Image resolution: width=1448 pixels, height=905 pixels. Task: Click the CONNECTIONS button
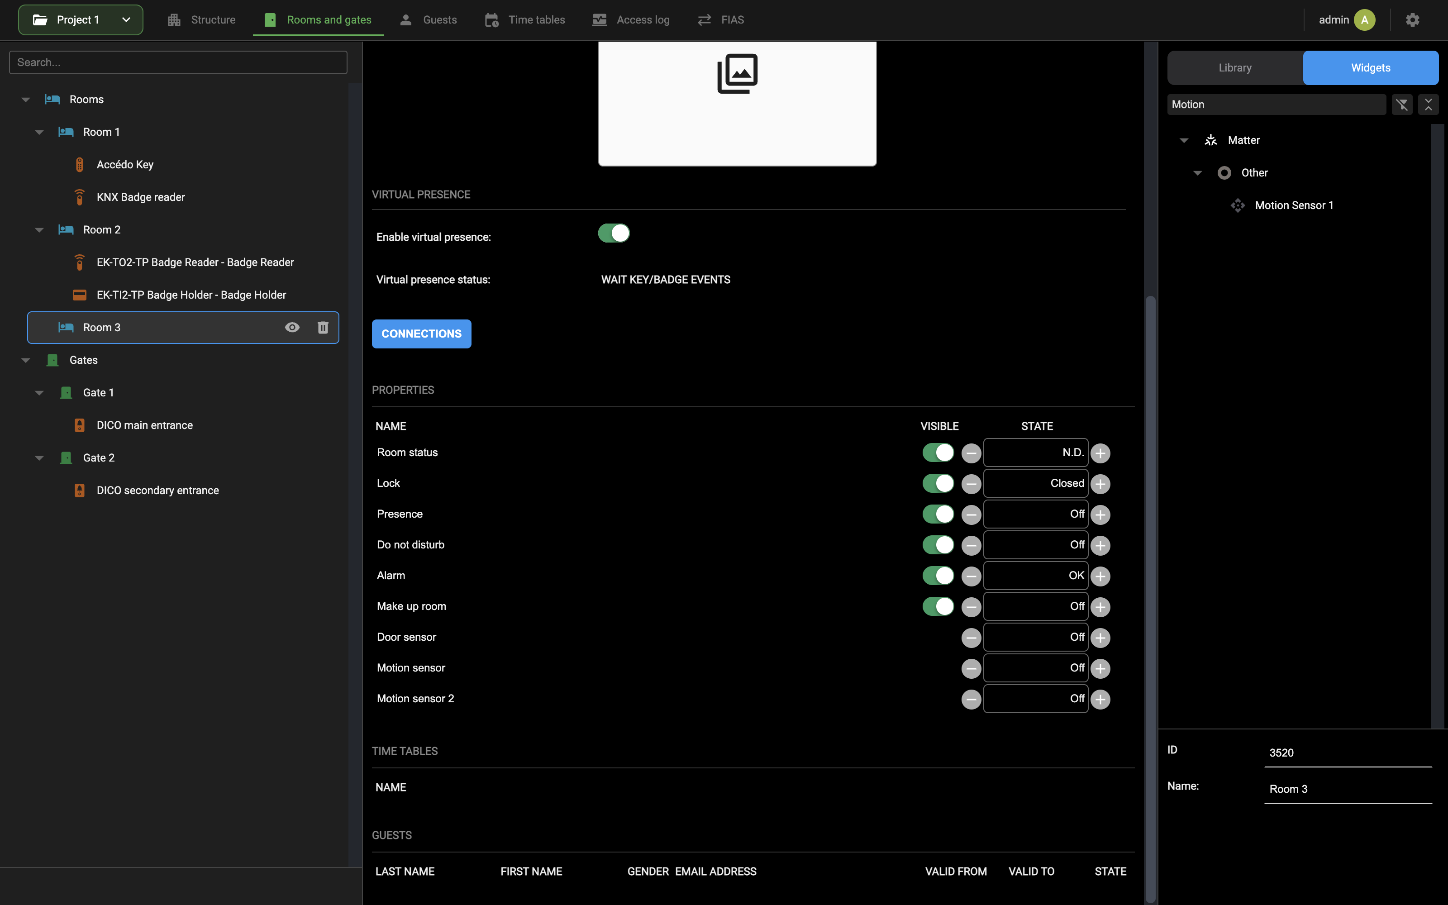(421, 334)
